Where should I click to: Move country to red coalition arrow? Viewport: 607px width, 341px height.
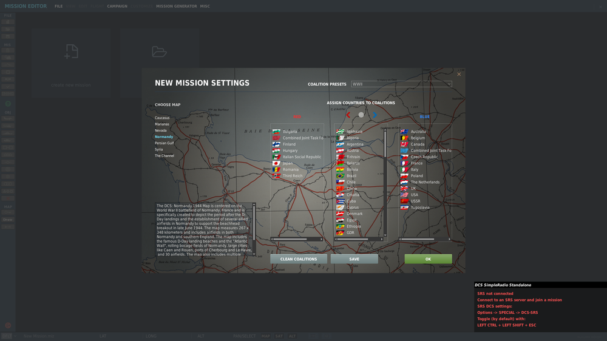pos(348,115)
